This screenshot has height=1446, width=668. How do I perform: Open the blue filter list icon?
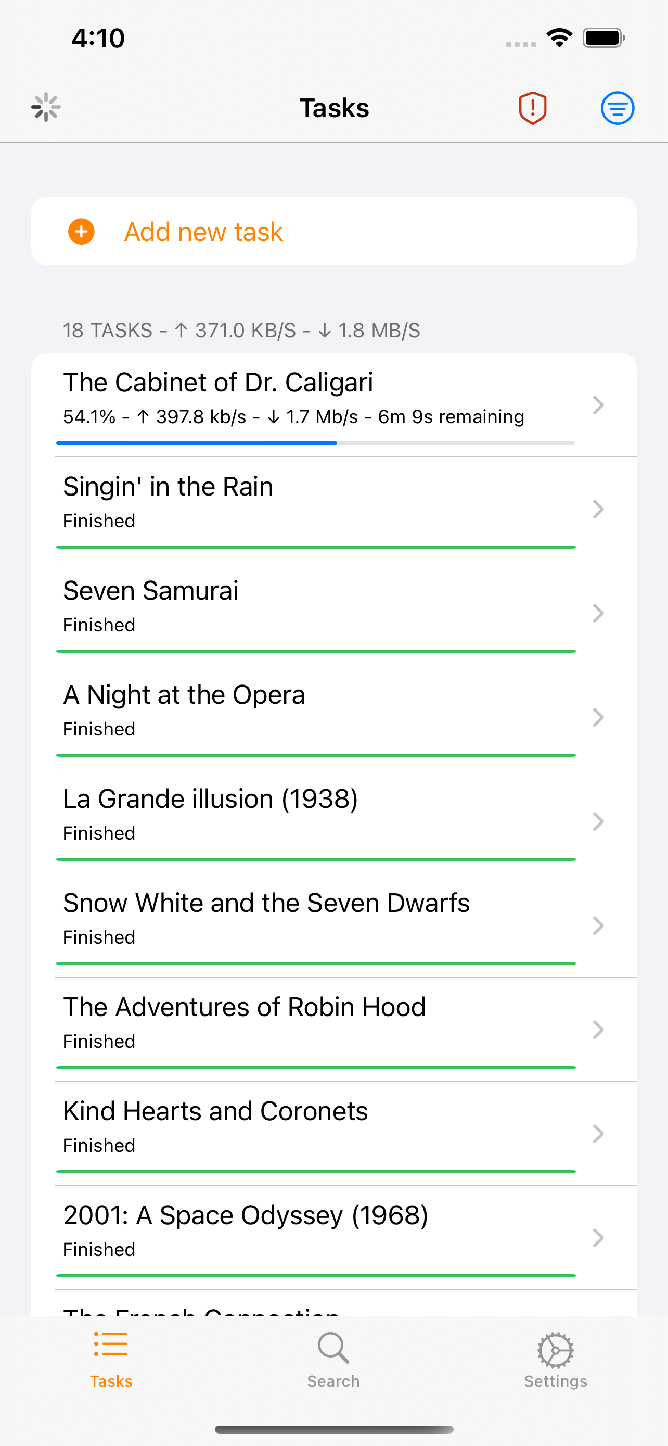(x=617, y=108)
